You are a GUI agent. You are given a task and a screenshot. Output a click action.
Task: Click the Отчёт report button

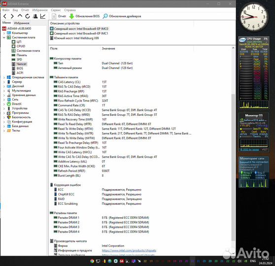[59, 16]
